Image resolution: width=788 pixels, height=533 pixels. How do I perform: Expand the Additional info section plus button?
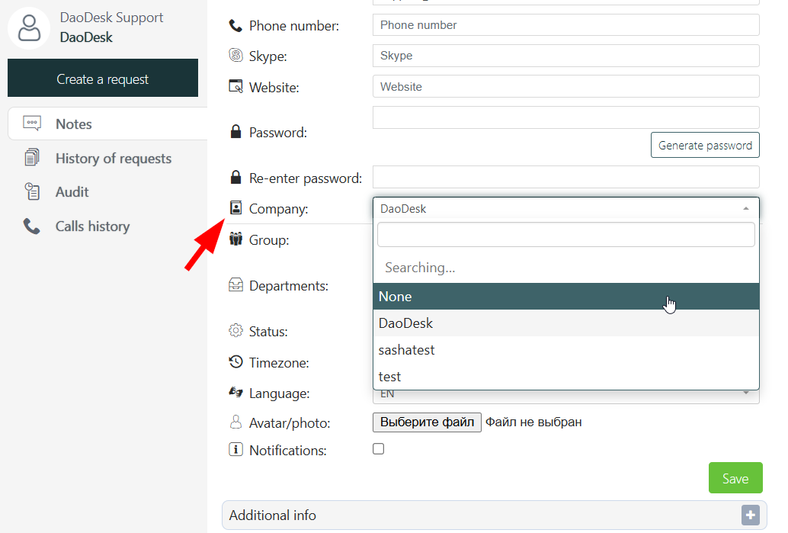tap(751, 515)
